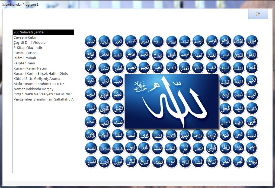Viewport: 275px width, 188px height.
Task: Open Kütübi Sitte Gelişmiş Arama entry
Action: 37,79
